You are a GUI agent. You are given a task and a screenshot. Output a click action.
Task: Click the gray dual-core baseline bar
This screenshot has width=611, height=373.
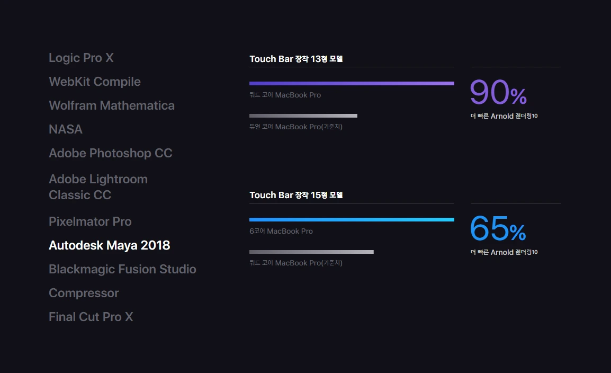pyautogui.click(x=303, y=116)
